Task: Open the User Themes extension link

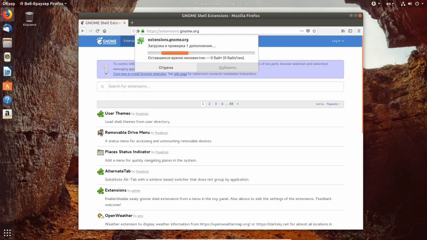Action: point(118,113)
